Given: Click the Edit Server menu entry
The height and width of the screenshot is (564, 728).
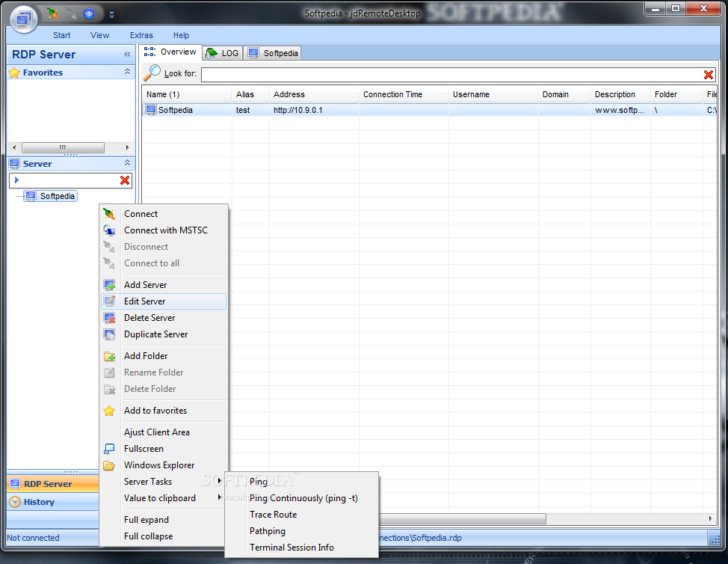Looking at the screenshot, I should 164,301.
